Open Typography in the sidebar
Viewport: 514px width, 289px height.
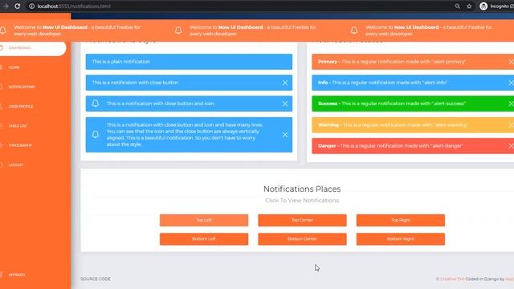point(20,145)
